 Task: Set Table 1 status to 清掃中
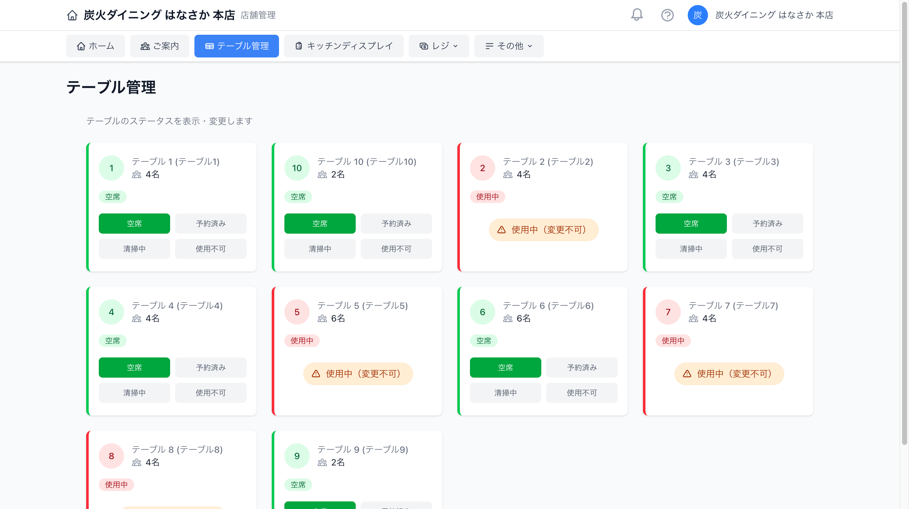pos(134,249)
